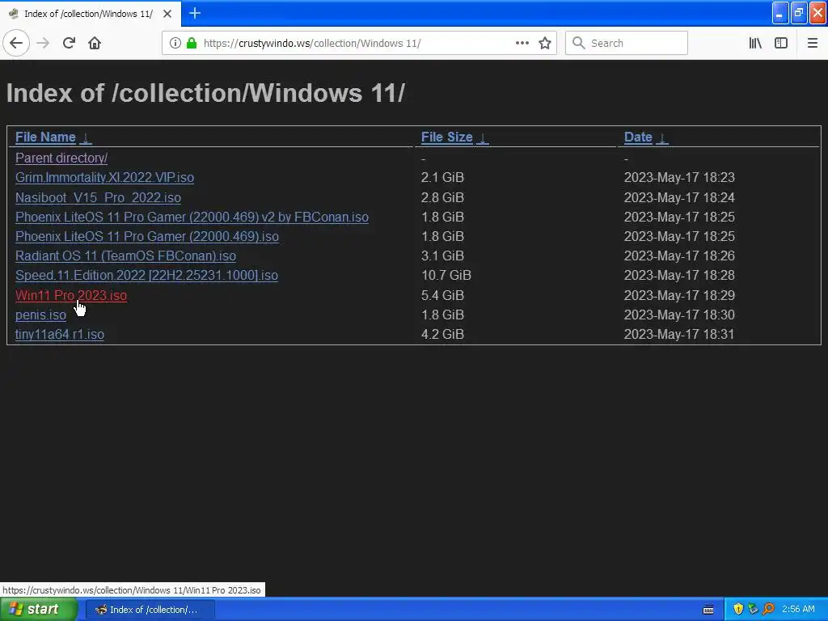Select the 2023-May-17 18:31 date cell

679,334
